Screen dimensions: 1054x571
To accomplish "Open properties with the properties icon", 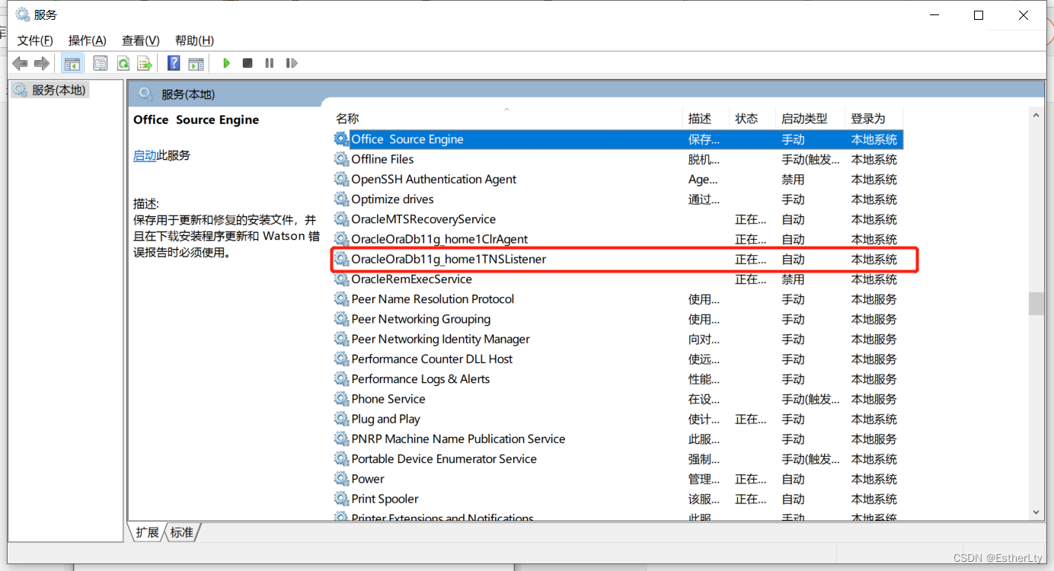I will tap(100, 63).
